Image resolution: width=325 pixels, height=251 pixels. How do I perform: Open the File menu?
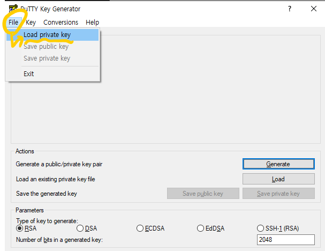[13, 22]
